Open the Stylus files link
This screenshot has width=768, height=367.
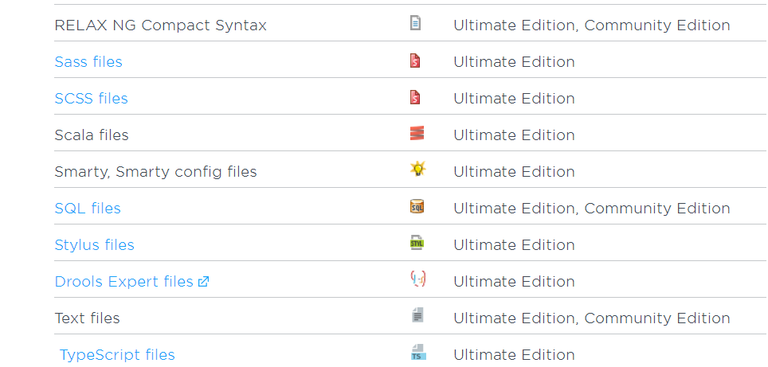(x=94, y=245)
